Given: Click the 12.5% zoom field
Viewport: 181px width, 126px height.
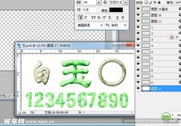Looking at the screenshot, I should (22, 112).
